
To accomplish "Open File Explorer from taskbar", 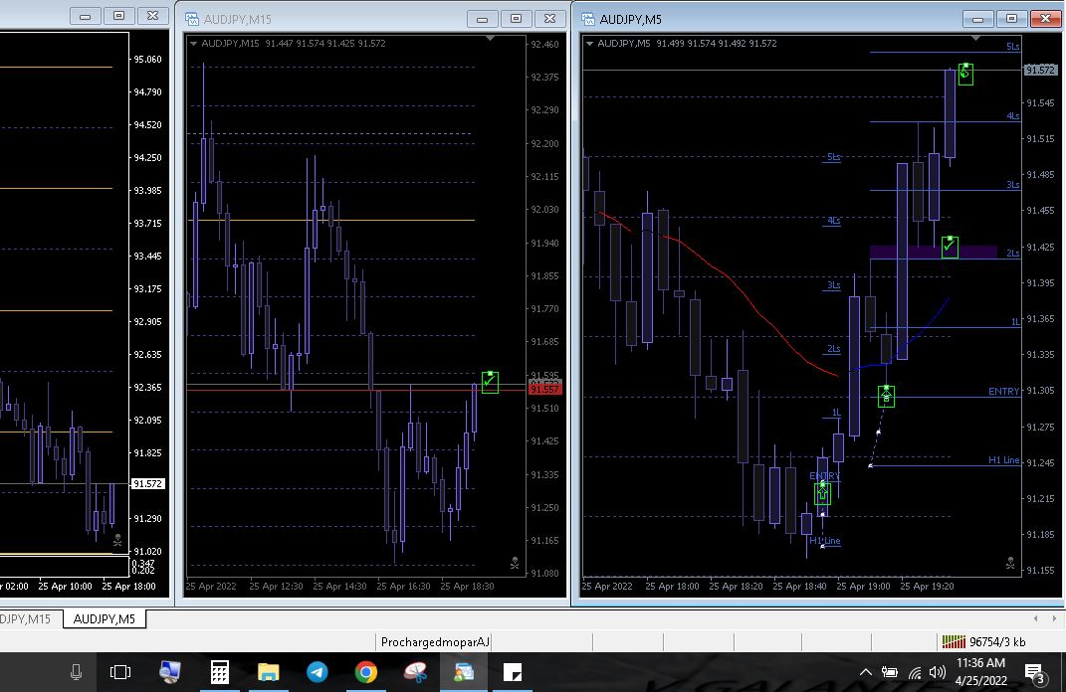I will [x=269, y=672].
